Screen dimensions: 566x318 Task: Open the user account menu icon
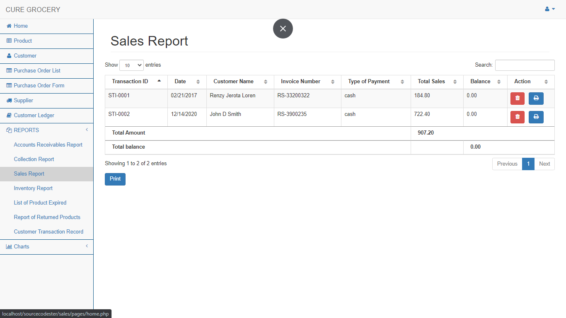point(549,9)
